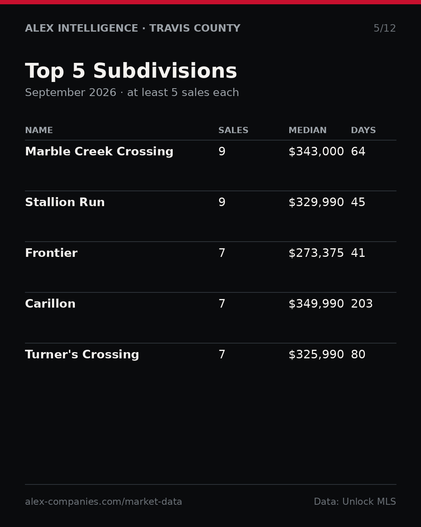Viewport: 421px width, 527px height.
Task: Click the MEDIAN column header
Action: coord(308,131)
